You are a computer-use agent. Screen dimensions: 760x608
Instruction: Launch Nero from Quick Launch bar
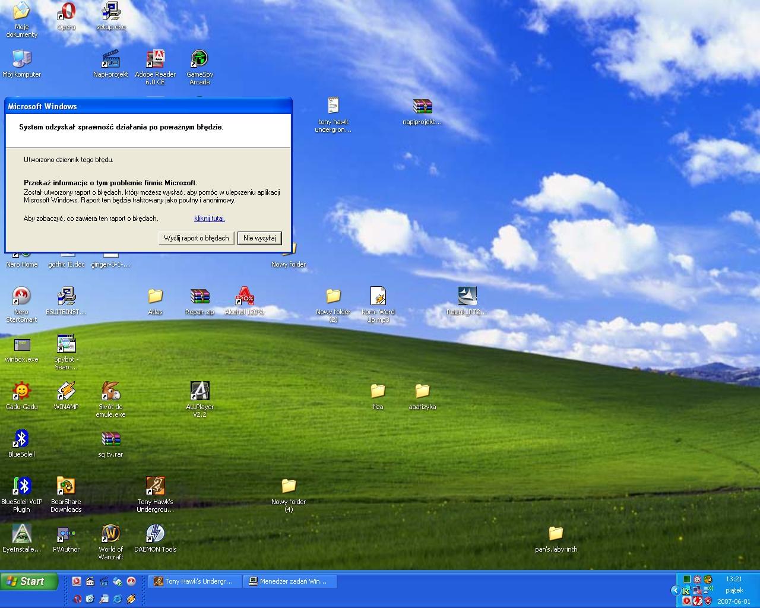pyautogui.click(x=131, y=581)
